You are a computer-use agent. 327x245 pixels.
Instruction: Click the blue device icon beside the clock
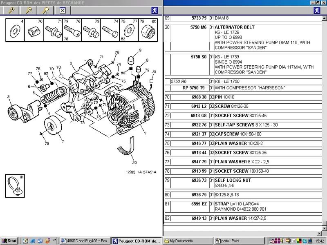click(310, 241)
